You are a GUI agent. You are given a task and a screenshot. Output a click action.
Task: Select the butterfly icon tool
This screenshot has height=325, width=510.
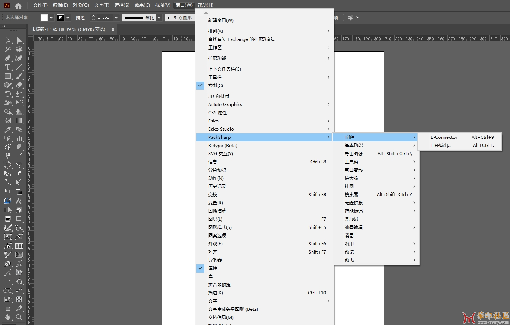[x=19, y=273]
